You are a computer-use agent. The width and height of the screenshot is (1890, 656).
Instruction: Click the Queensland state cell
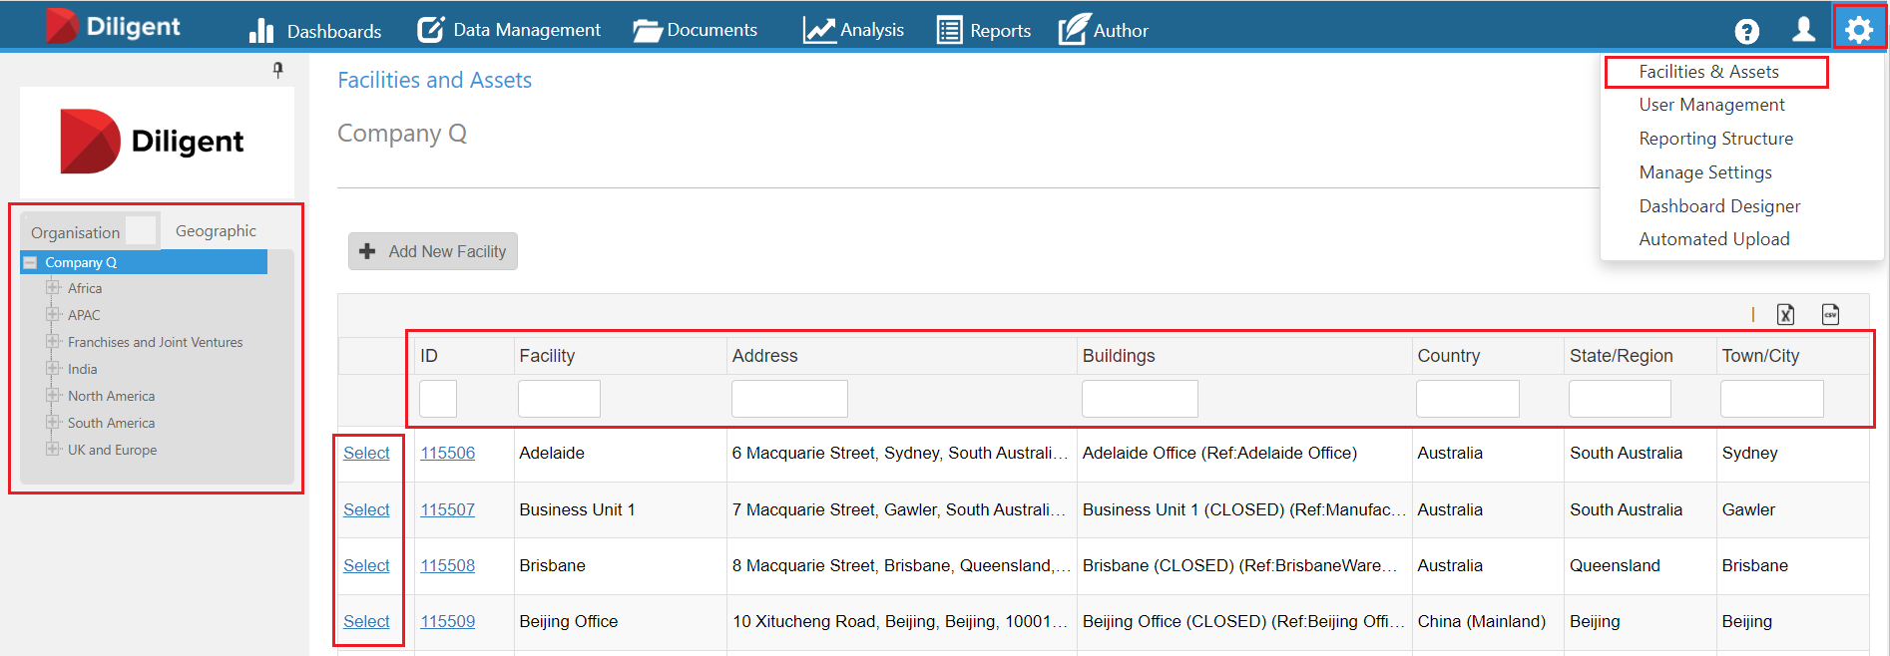[x=1615, y=565]
